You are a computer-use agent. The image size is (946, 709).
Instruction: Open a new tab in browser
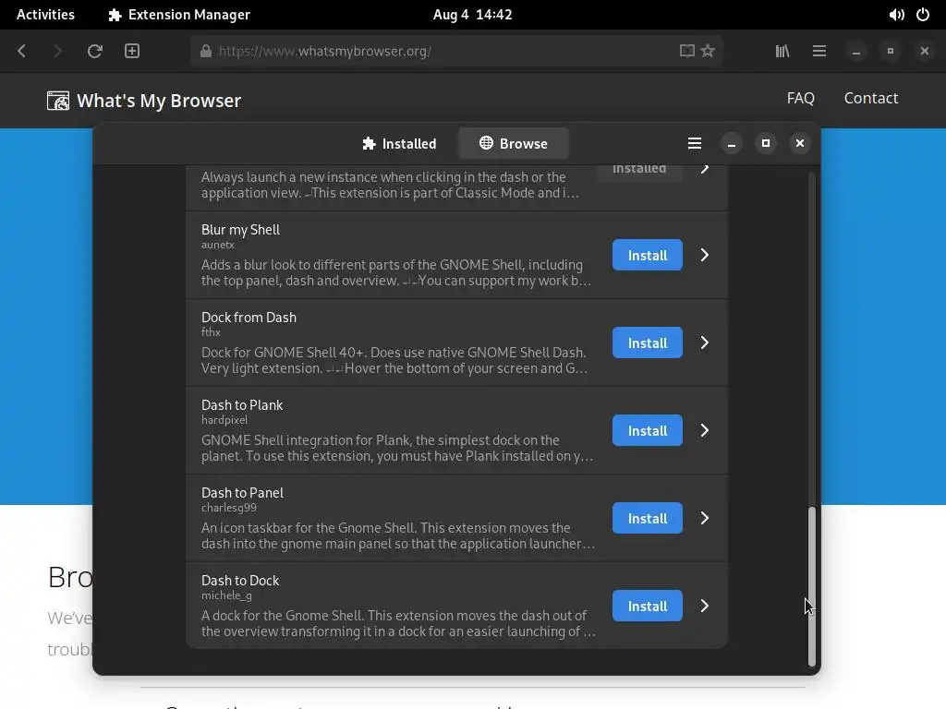[132, 51]
